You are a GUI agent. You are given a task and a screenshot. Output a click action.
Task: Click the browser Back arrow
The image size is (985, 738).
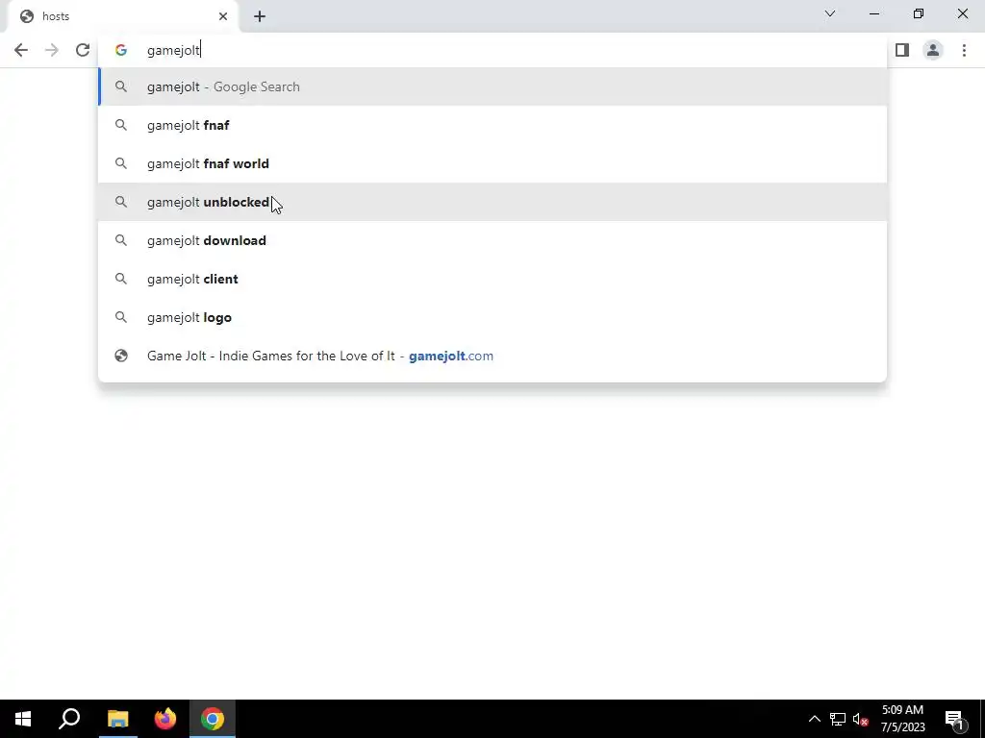click(21, 50)
